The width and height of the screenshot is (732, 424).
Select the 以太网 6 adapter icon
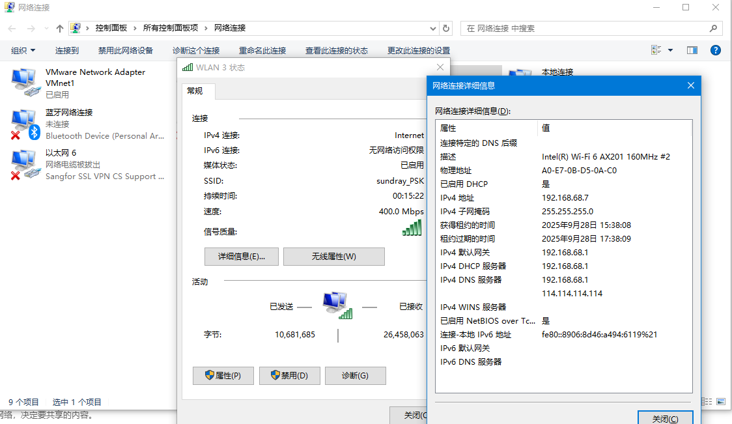tap(24, 164)
